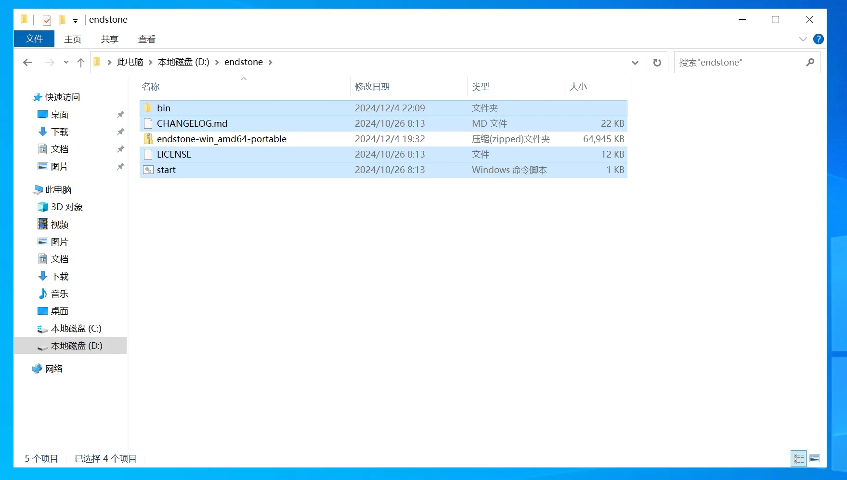Open the 文件 menu tab
Screen dimensions: 847x480
[x=34, y=39]
